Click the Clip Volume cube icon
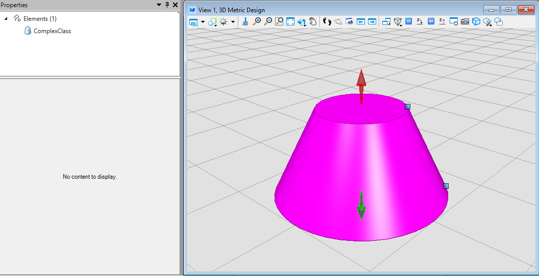 pyautogui.click(x=476, y=21)
